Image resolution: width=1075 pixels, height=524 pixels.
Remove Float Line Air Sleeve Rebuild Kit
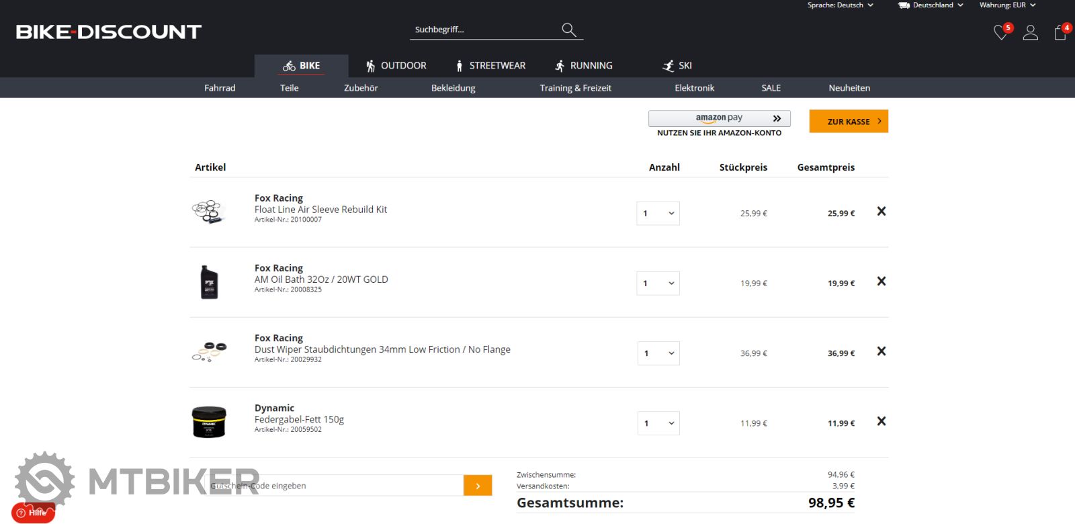(x=881, y=212)
